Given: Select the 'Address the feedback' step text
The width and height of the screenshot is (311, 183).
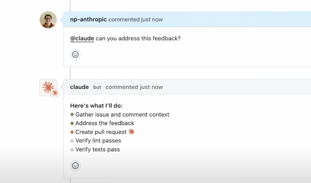Looking at the screenshot, I should tap(105, 123).
